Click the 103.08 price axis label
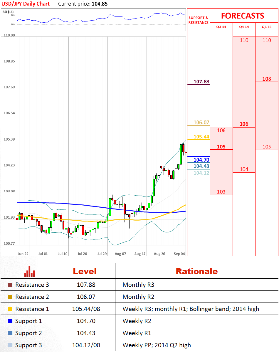This screenshot has height=352, width=279. pyautogui.click(x=9, y=191)
